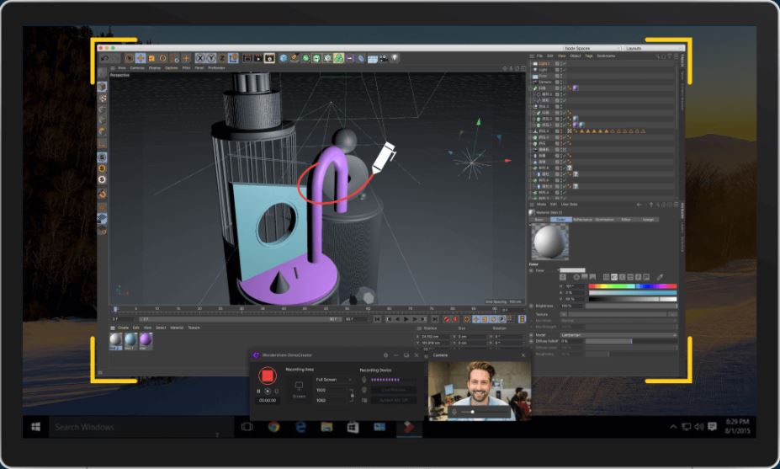Open the color wheel mode icon
Image resolution: width=780 pixels, height=469 pixels.
(x=576, y=277)
